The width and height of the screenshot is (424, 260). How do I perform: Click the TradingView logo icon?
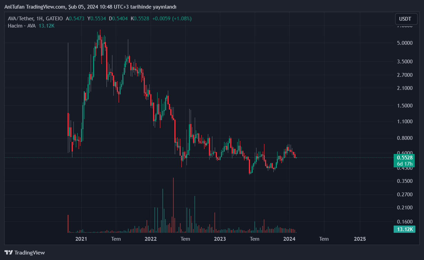pos(9,252)
